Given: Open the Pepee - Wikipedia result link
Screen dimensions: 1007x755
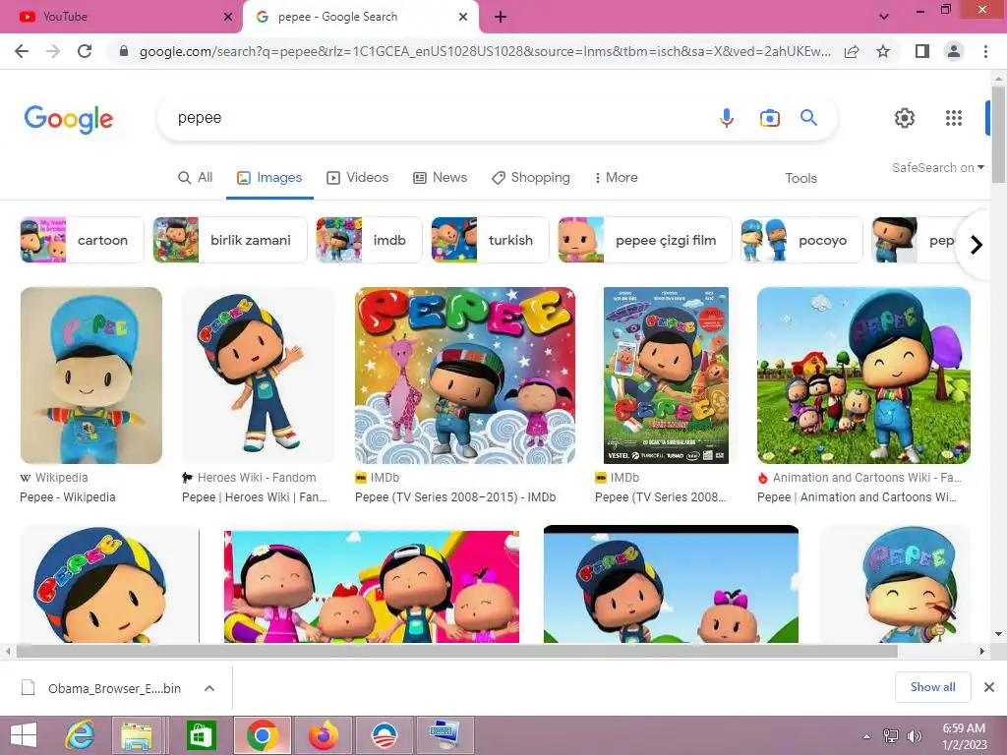Looking at the screenshot, I should tap(68, 496).
